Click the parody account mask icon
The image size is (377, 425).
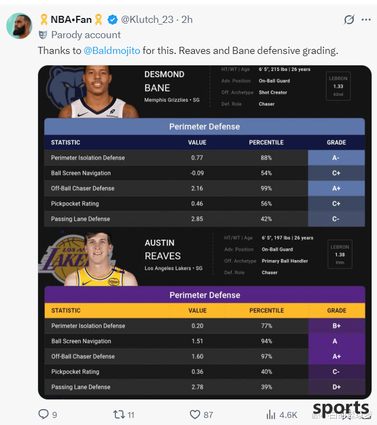[x=43, y=35]
